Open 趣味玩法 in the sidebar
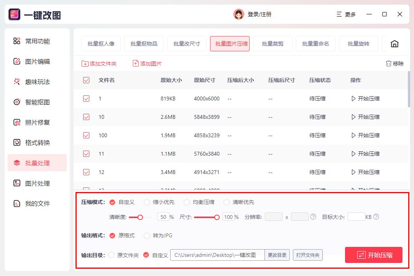Viewport: 414px width, 276px height. [37, 82]
